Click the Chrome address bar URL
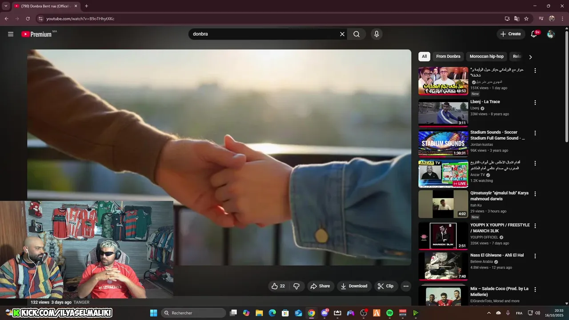The width and height of the screenshot is (569, 320). pos(80,19)
